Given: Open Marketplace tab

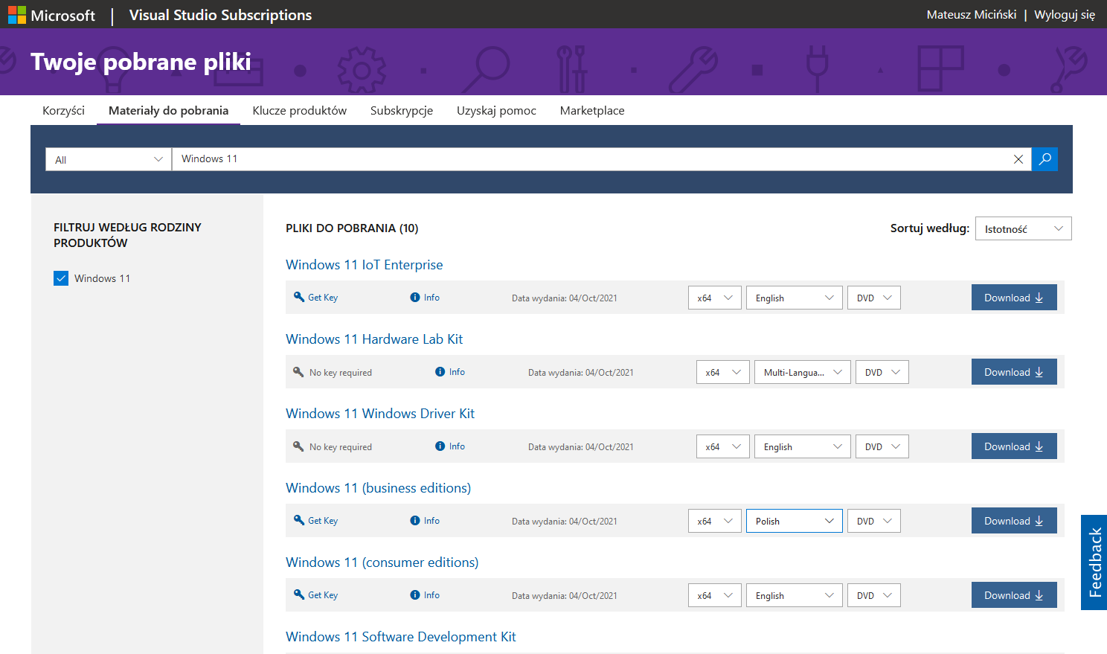Looking at the screenshot, I should click(592, 110).
